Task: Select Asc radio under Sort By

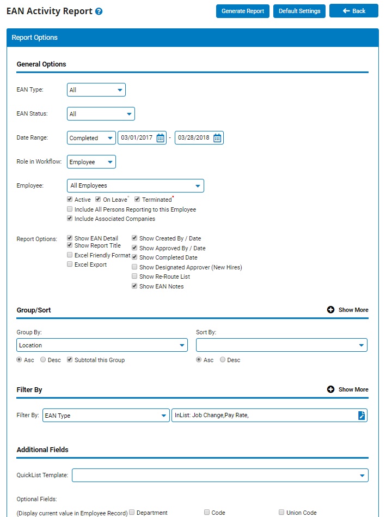Action: [199, 360]
